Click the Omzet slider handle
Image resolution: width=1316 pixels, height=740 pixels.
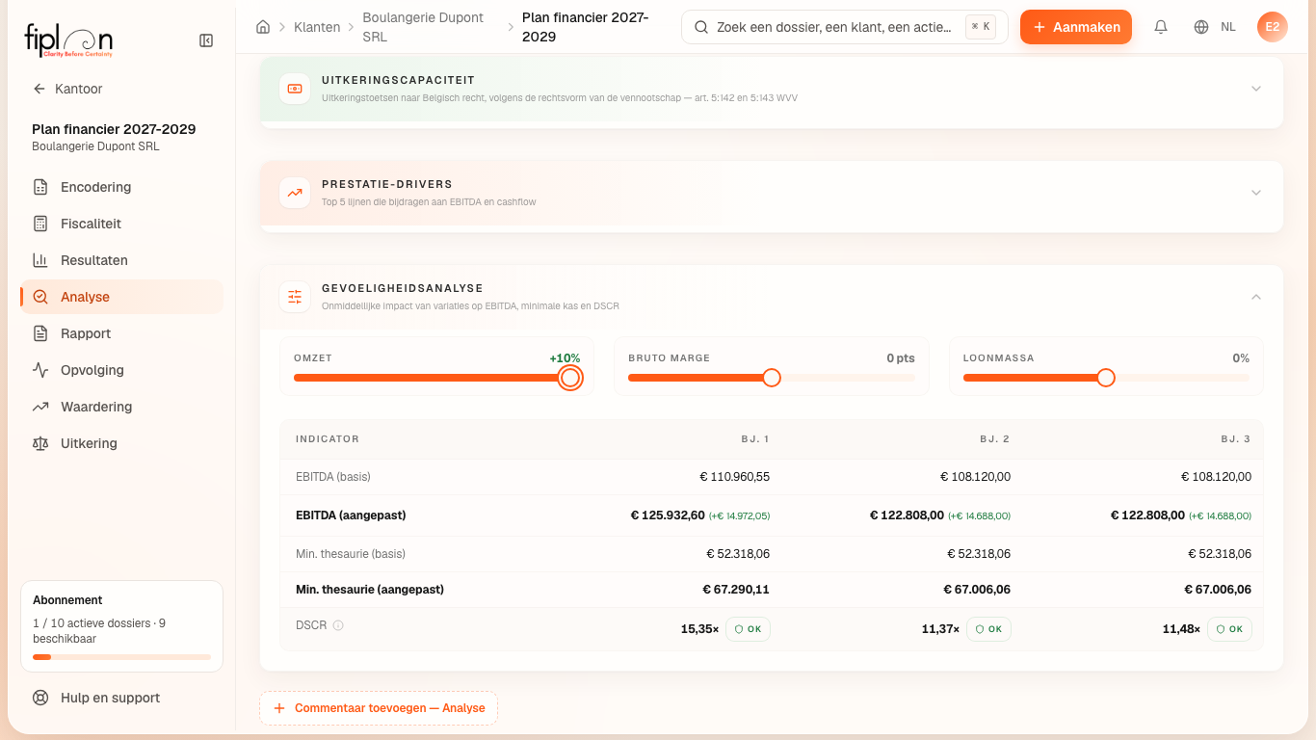pos(570,378)
